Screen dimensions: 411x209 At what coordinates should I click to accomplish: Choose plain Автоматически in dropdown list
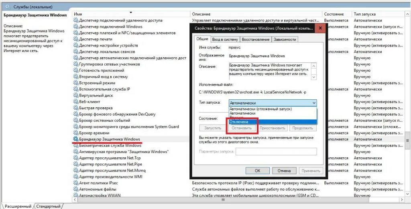[273, 113]
